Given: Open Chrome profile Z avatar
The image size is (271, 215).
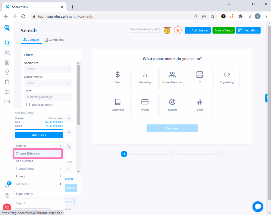Looking at the screenshot, I should pos(258,16).
